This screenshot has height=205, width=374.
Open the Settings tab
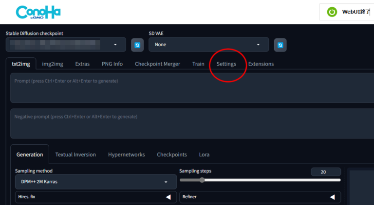point(226,64)
